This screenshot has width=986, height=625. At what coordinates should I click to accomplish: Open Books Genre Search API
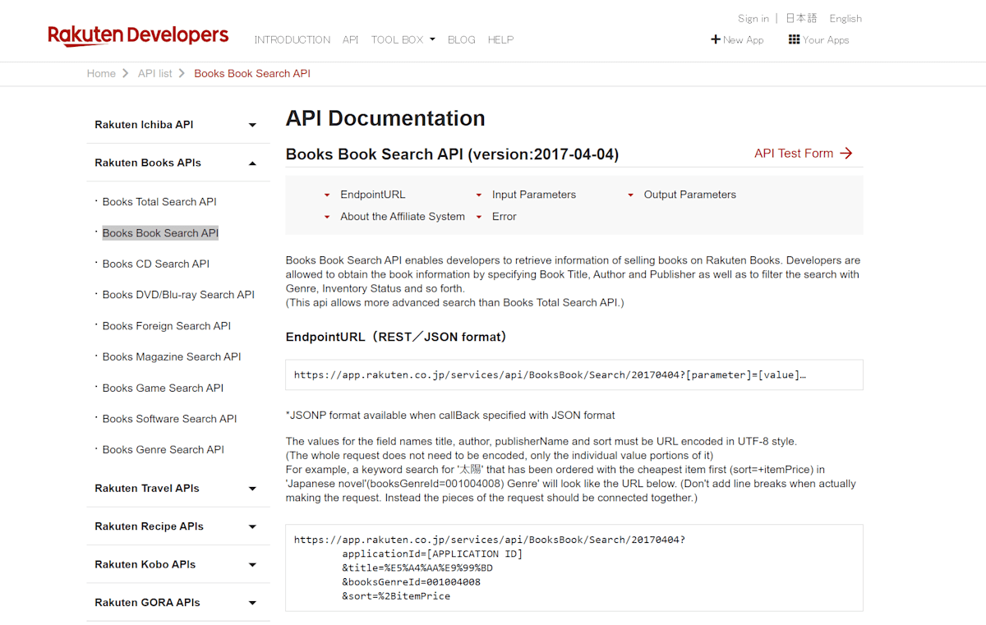click(164, 449)
